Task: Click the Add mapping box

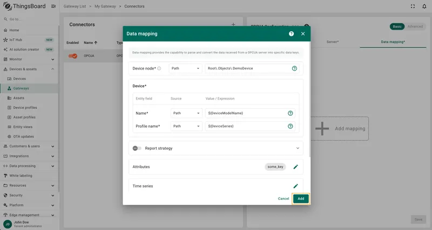Action: click(340, 129)
